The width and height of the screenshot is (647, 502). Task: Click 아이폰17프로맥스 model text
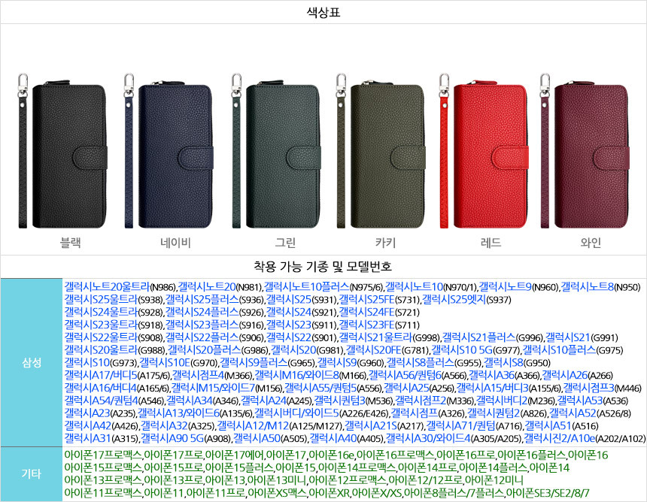[103, 455]
